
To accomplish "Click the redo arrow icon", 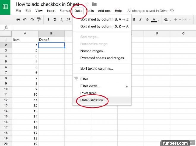I will (32, 20).
